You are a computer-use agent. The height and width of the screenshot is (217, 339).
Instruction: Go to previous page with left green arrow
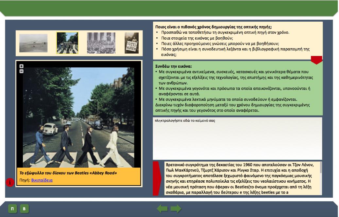click(162, 209)
